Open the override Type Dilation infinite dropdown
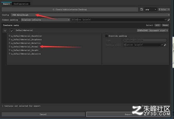The image size is (174, 119). 145,40
